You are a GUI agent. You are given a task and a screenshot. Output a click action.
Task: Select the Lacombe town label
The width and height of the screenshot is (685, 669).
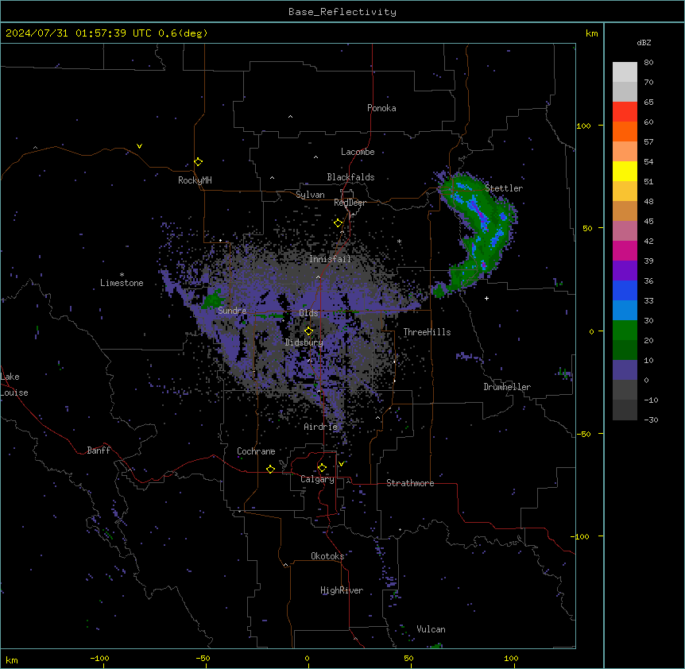[x=358, y=152]
